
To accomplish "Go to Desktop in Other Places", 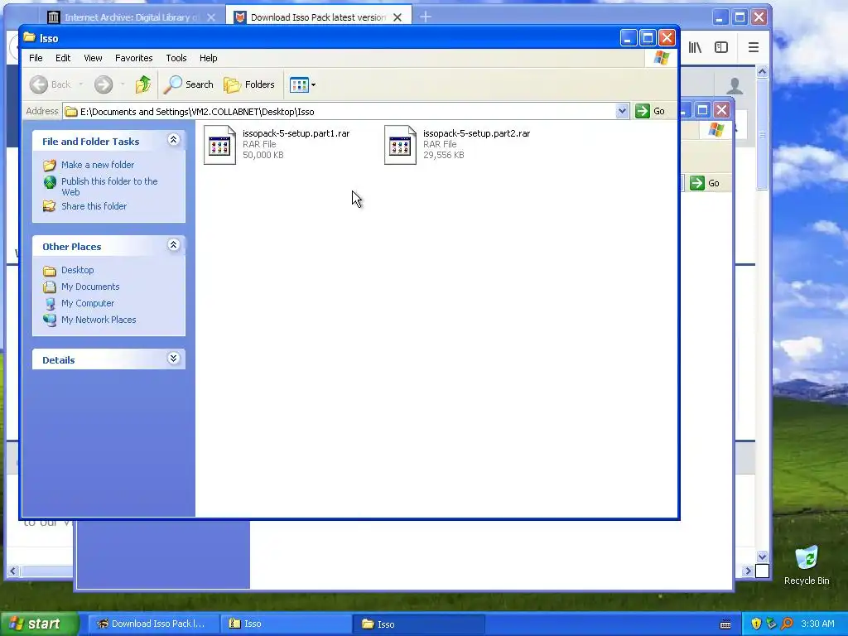I will coord(77,270).
